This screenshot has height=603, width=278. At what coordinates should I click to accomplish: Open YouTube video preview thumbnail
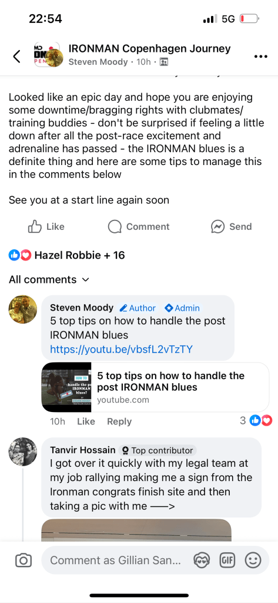click(66, 387)
